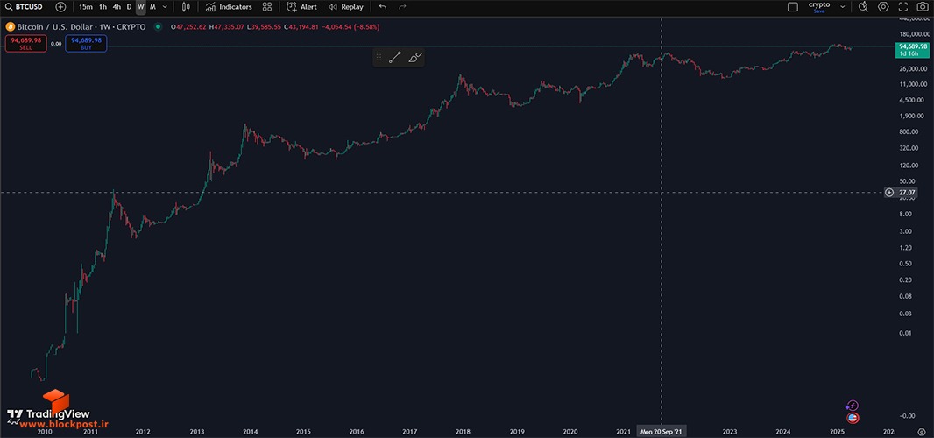
Task: Open chart settings hexagon icon
Action: coord(883,7)
